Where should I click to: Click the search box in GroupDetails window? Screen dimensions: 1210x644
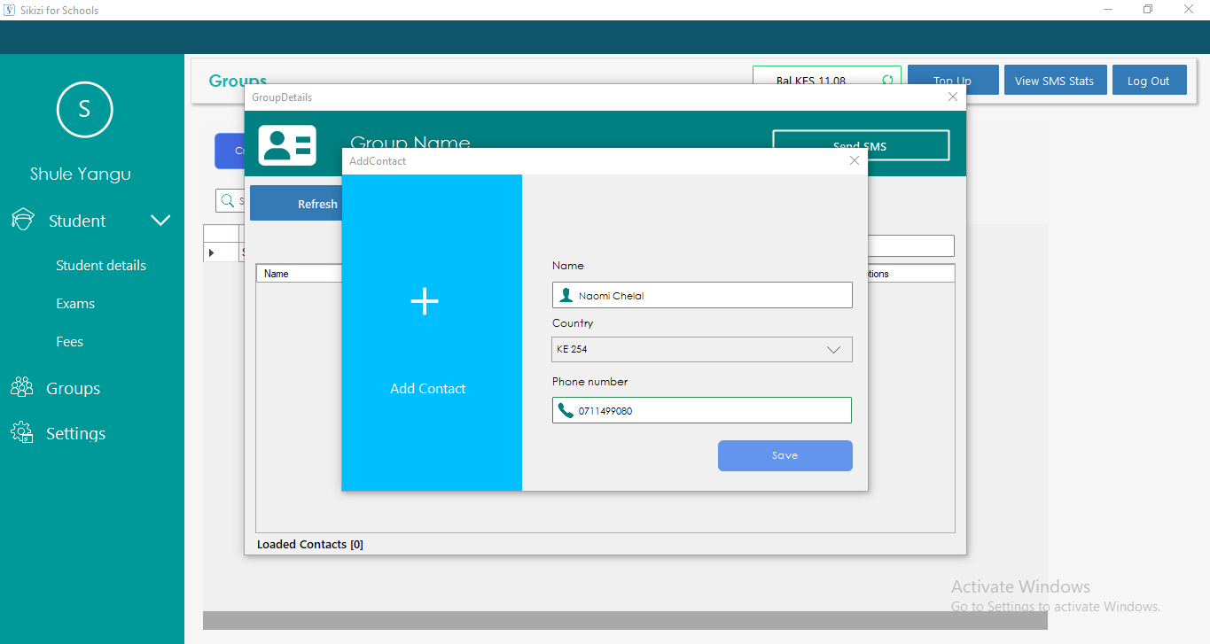coord(911,245)
